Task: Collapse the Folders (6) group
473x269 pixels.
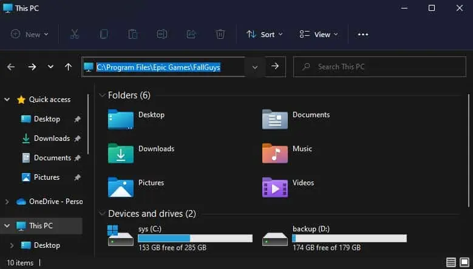Action: click(x=102, y=95)
